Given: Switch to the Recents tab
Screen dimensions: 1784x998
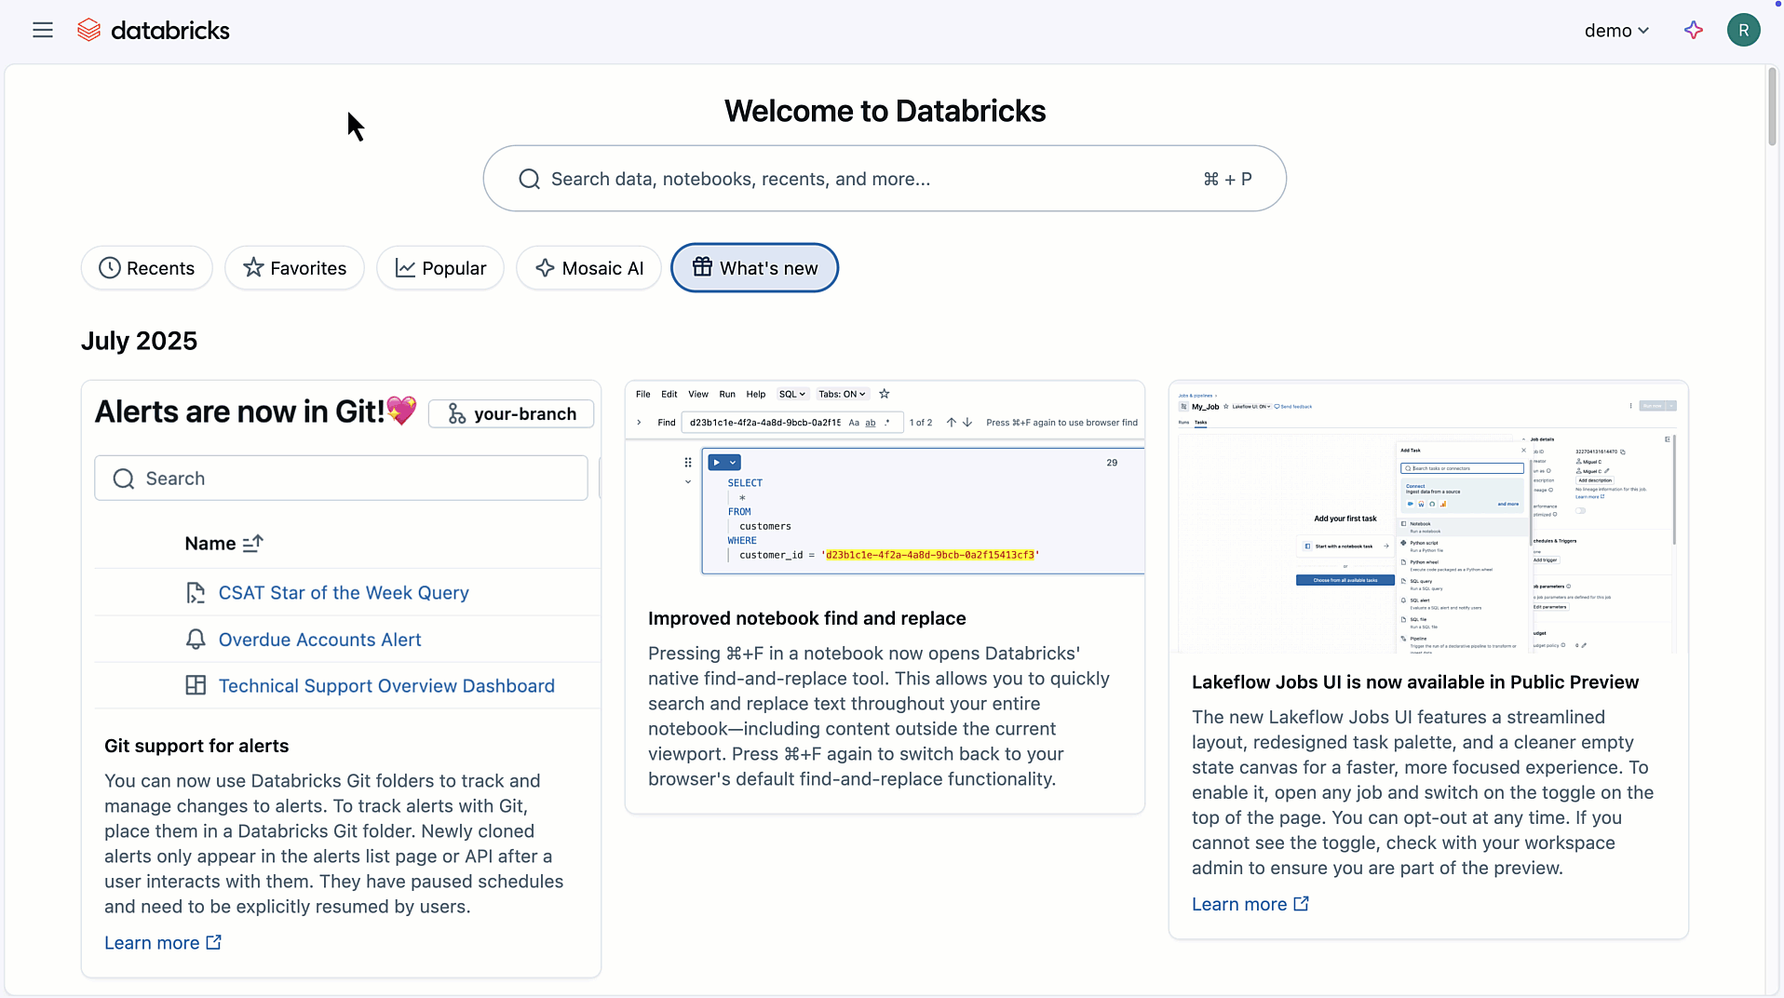Looking at the screenshot, I should pos(147,268).
